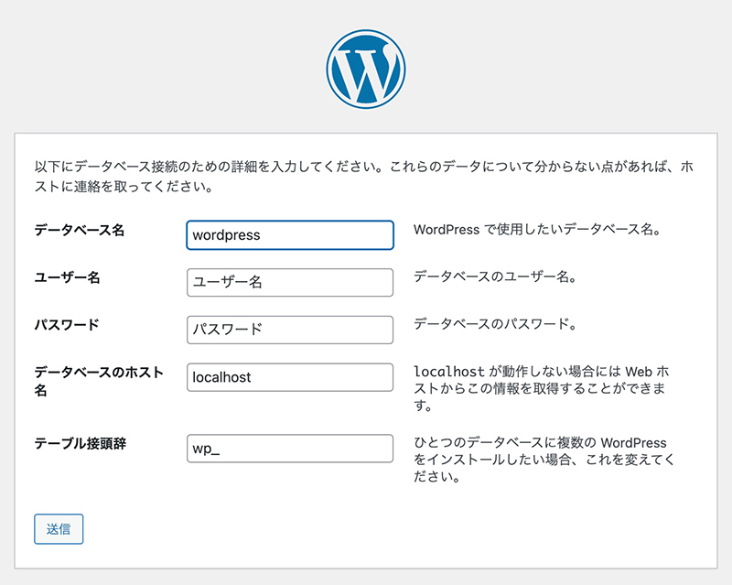Image resolution: width=732 pixels, height=585 pixels.
Task: Click into the ユーザー名 input box
Action: click(289, 283)
